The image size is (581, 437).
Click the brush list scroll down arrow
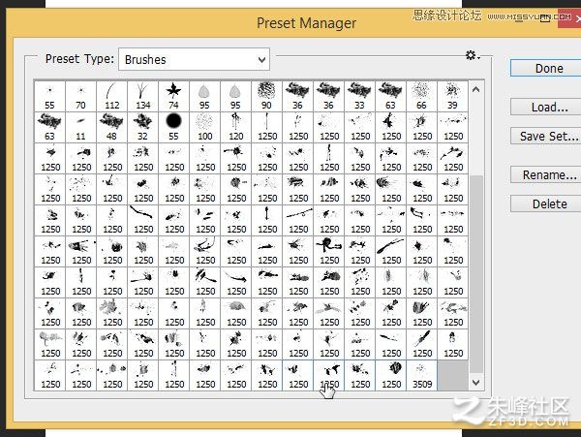(x=476, y=383)
